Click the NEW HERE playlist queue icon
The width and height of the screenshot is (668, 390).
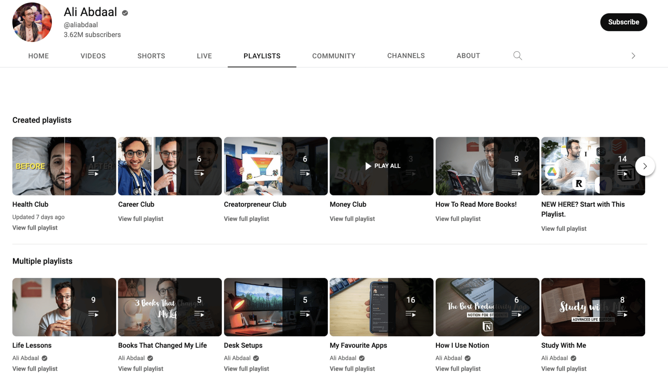tap(622, 173)
